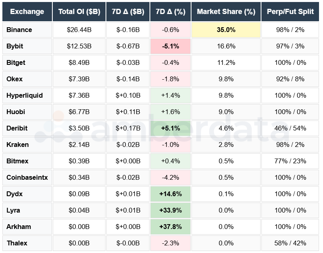Sort by the Market Share (%) header
This screenshot has width=323, height=253.
click(x=226, y=12)
